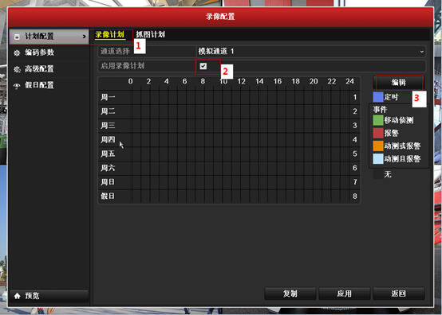Click the 编辑 button
Image resolution: width=442 pixels, height=315 pixels.
pyautogui.click(x=399, y=83)
